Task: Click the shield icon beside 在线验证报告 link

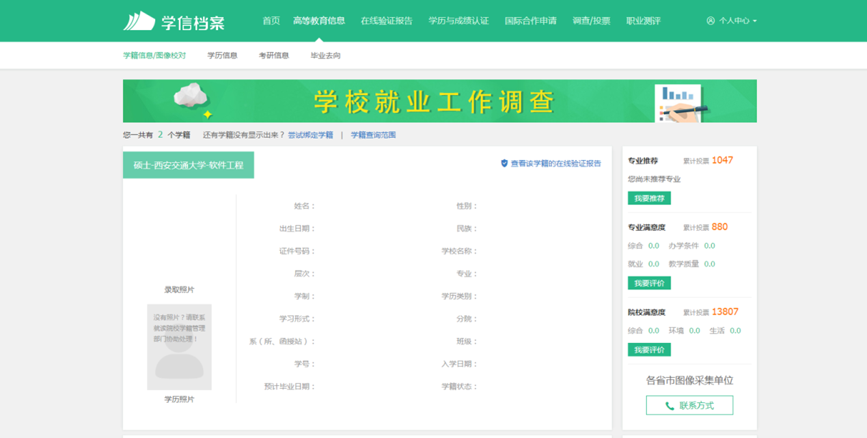Action: point(504,163)
